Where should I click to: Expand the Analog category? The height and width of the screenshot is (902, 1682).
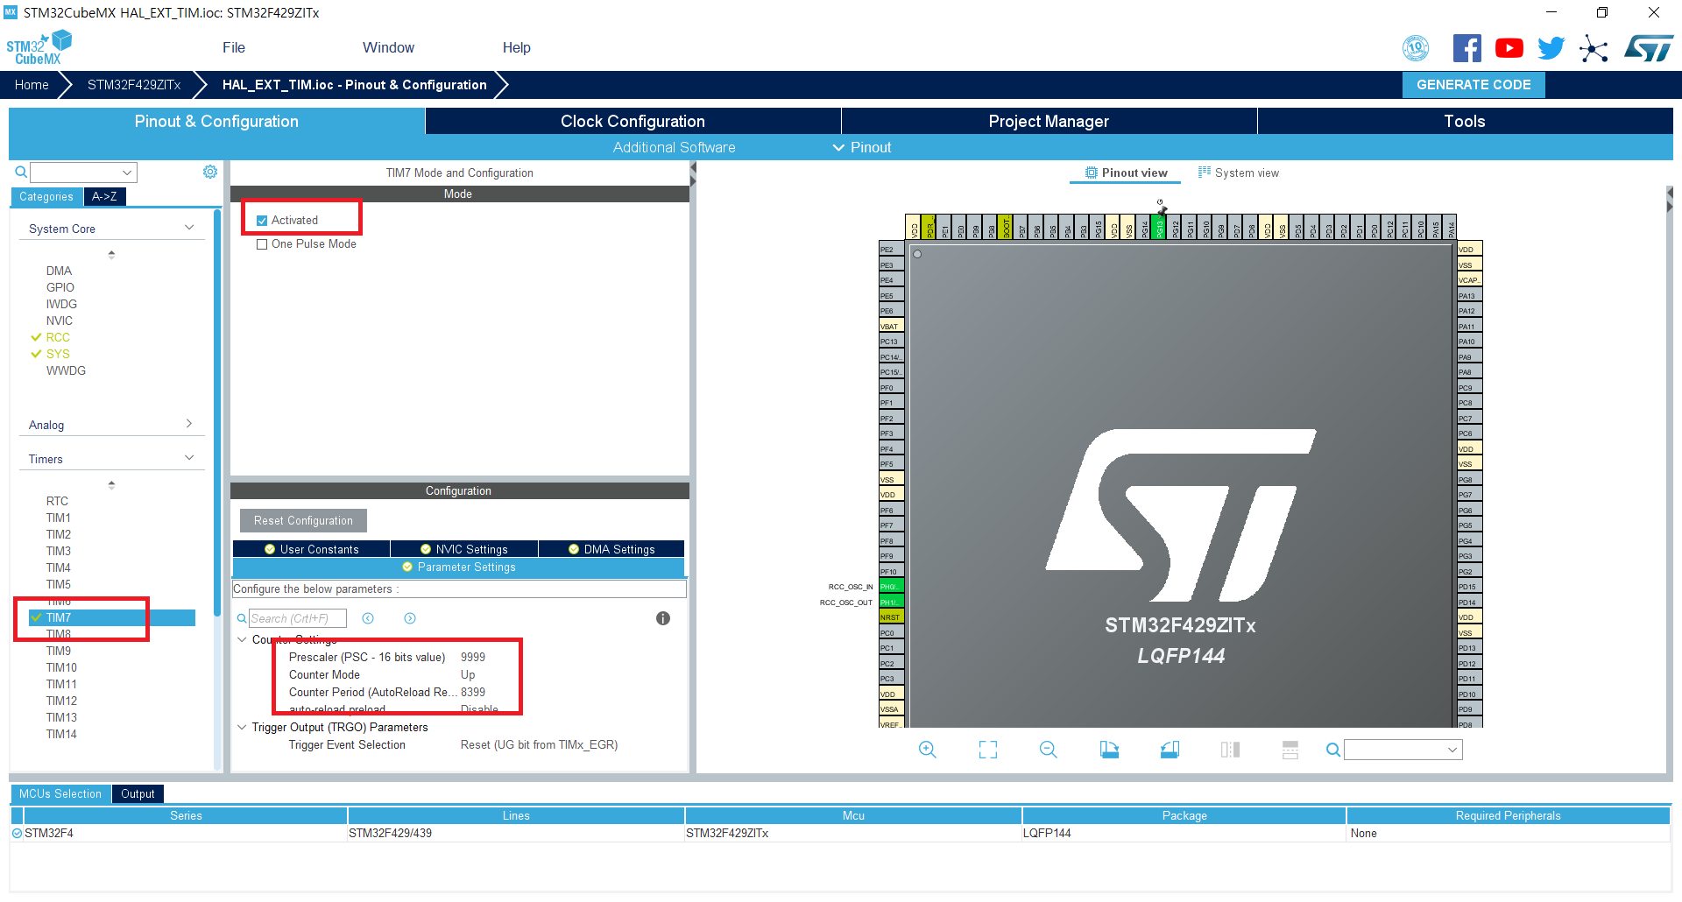point(189,424)
